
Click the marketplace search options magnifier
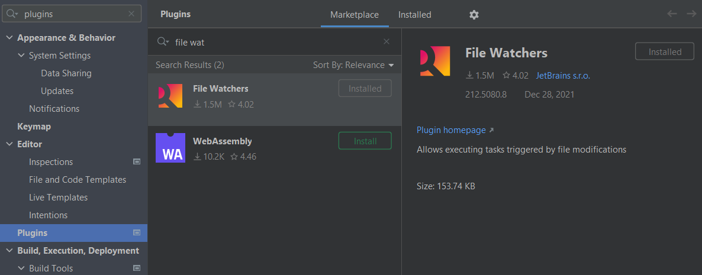[x=163, y=42]
